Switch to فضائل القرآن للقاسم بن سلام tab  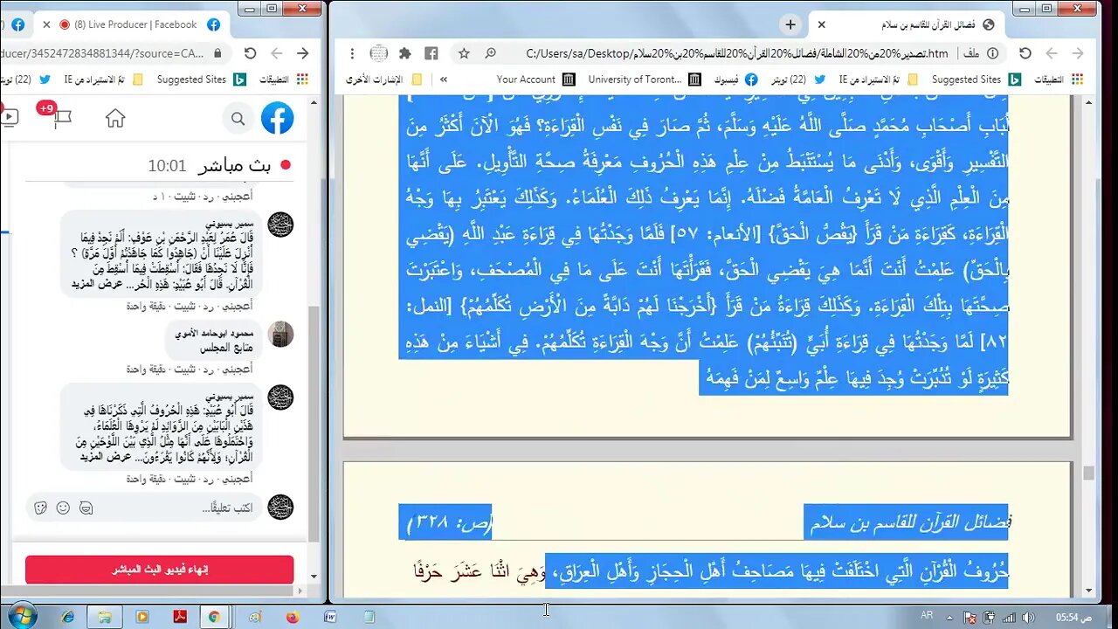pyautogui.click(x=908, y=24)
